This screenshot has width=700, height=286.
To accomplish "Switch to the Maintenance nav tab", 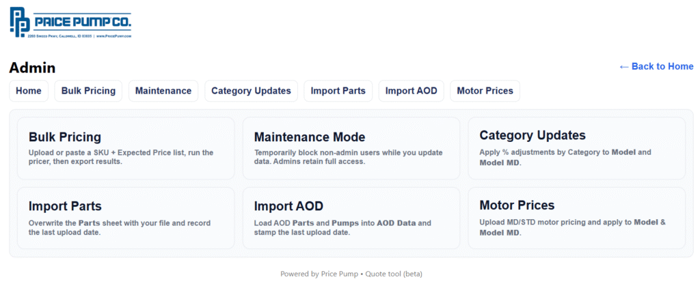I will tap(163, 91).
